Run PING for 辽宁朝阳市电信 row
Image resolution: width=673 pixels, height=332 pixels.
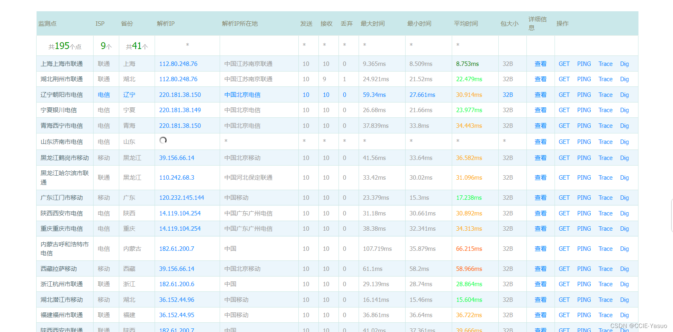[x=584, y=95]
